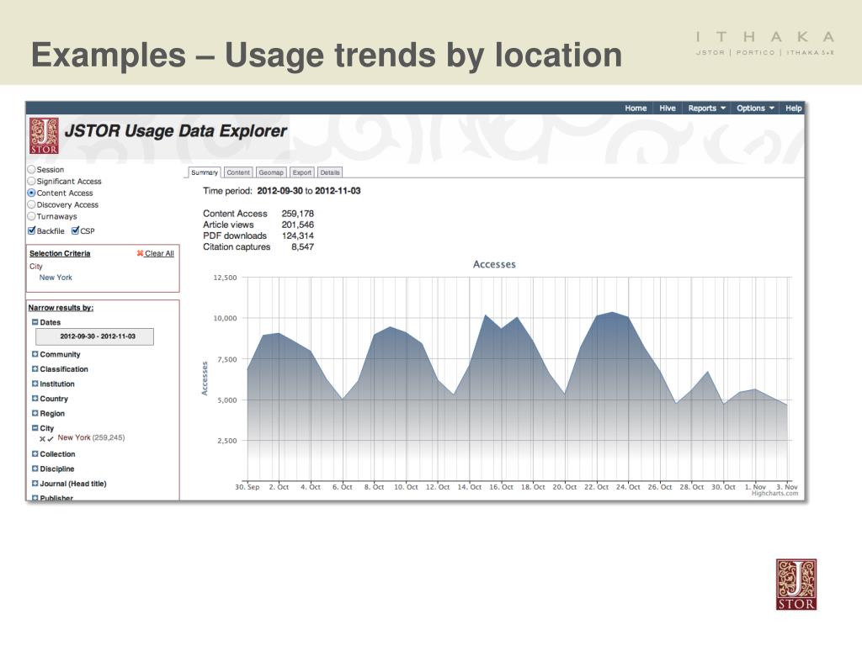862x646 pixels.
Task: Click the JSTOR logo in the explorer header
Action: point(44,135)
